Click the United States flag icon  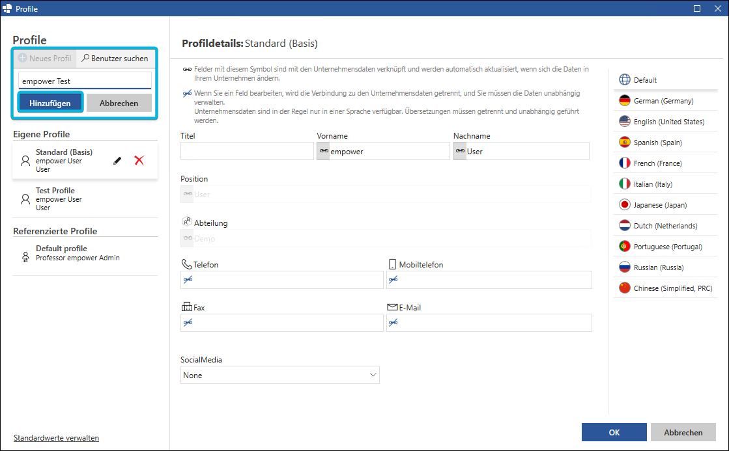[x=625, y=121]
